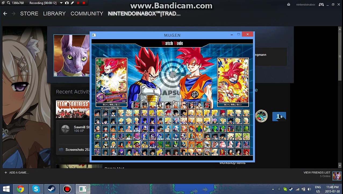
Task: Choose pink Majin Buu portrait in fifth row
Action: click(x=223, y=144)
